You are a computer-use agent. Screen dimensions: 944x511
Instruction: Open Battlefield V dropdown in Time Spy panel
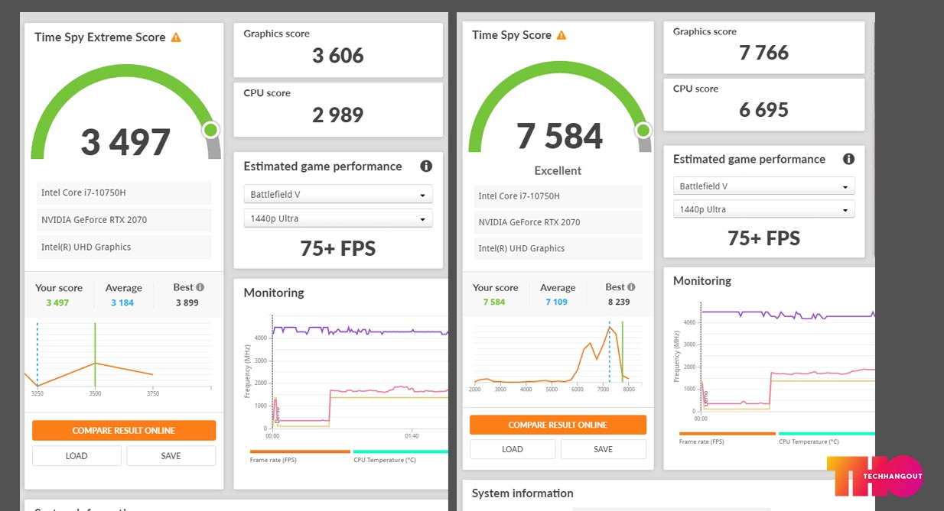[763, 186]
